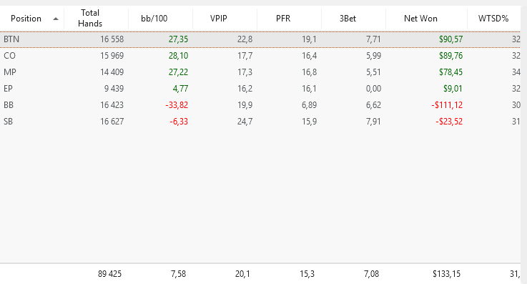Sort by Total Hands column header

pos(96,19)
